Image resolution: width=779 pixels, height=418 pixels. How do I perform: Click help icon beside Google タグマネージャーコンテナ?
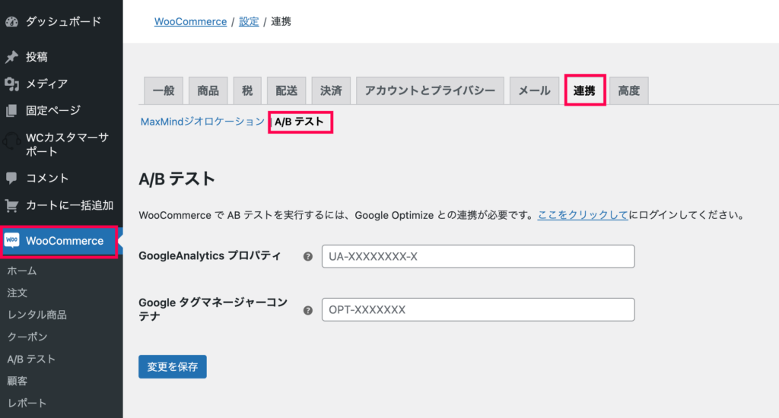click(x=308, y=310)
